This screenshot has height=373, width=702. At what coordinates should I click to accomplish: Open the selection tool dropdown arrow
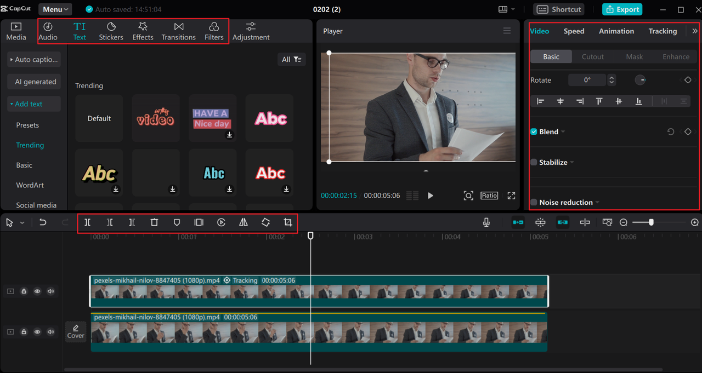[22, 223]
